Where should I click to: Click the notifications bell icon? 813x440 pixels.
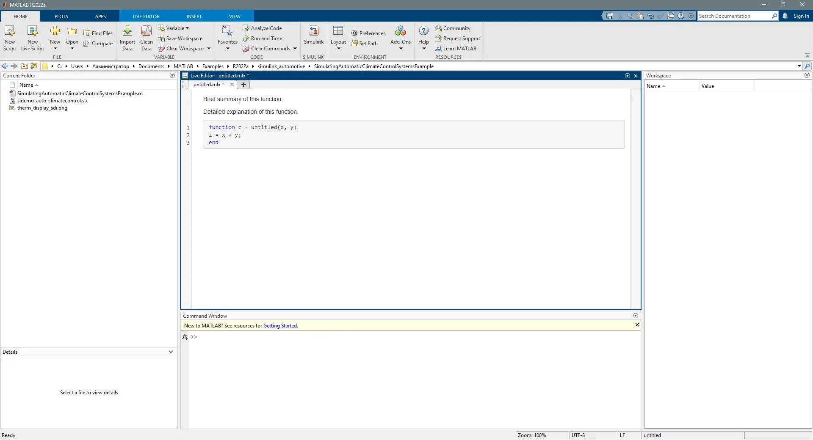785,16
